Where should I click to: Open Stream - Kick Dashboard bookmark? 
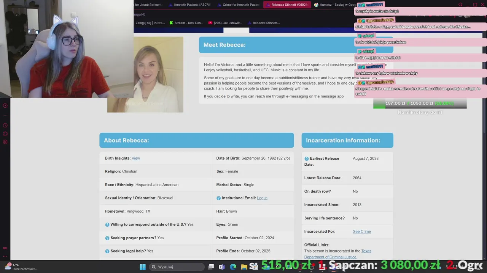pos(186,23)
